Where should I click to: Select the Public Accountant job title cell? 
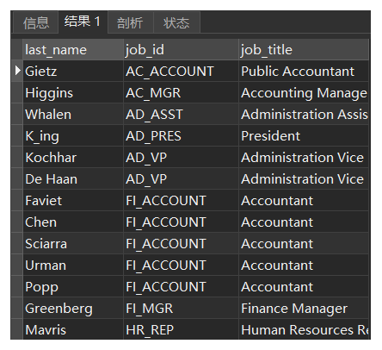pos(304,71)
